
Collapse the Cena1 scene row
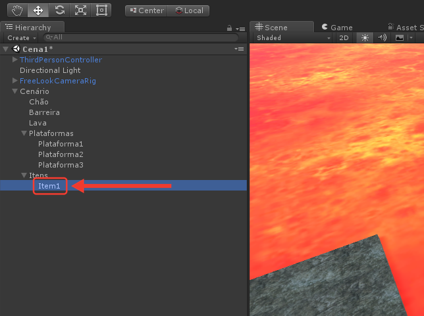[x=5, y=49]
